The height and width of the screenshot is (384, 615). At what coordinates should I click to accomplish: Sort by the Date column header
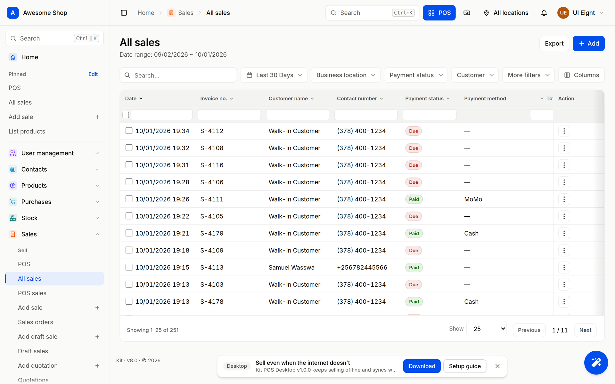pos(134,99)
